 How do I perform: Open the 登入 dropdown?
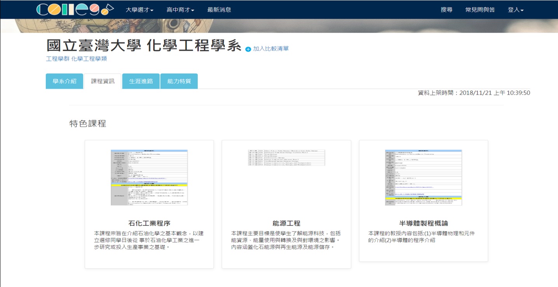pos(516,10)
